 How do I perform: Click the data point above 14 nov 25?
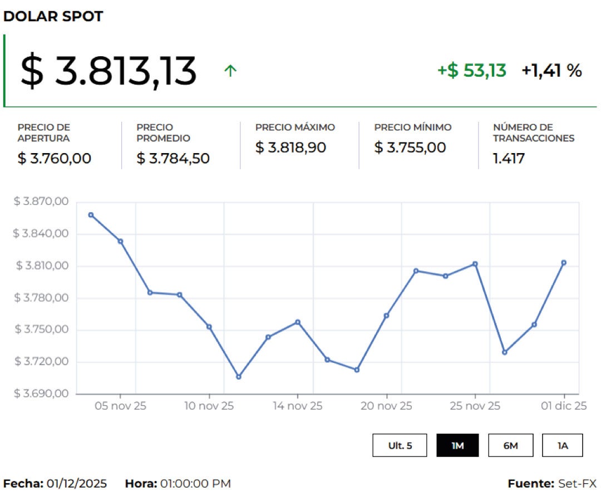(x=298, y=322)
